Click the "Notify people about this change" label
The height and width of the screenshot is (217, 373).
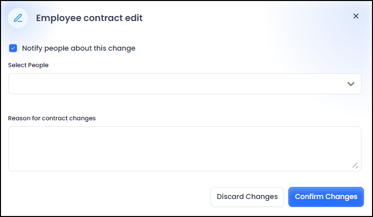pos(79,48)
